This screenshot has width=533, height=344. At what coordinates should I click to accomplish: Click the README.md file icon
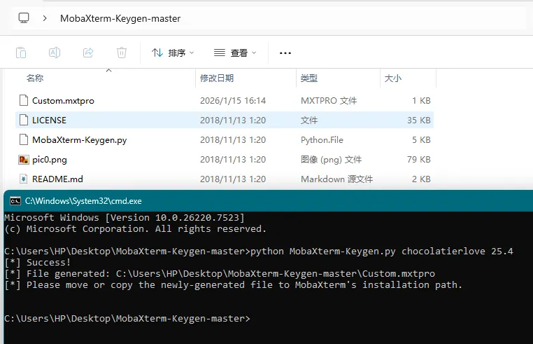[x=23, y=179]
